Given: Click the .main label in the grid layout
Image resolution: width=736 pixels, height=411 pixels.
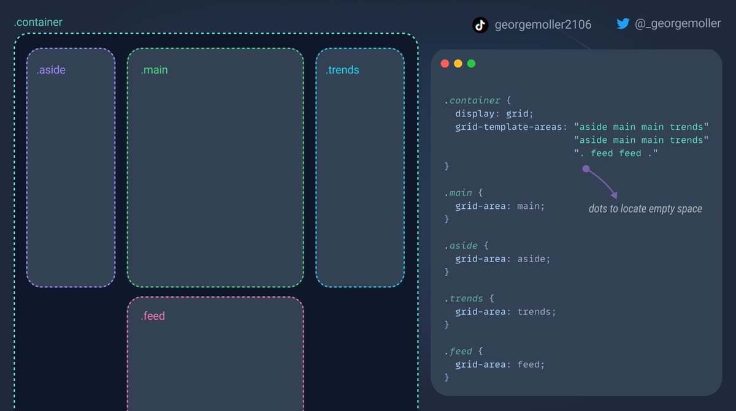Looking at the screenshot, I should click(154, 70).
